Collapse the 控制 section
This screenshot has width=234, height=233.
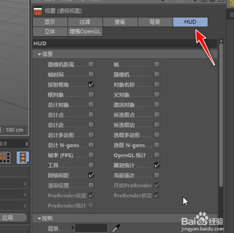point(39,219)
